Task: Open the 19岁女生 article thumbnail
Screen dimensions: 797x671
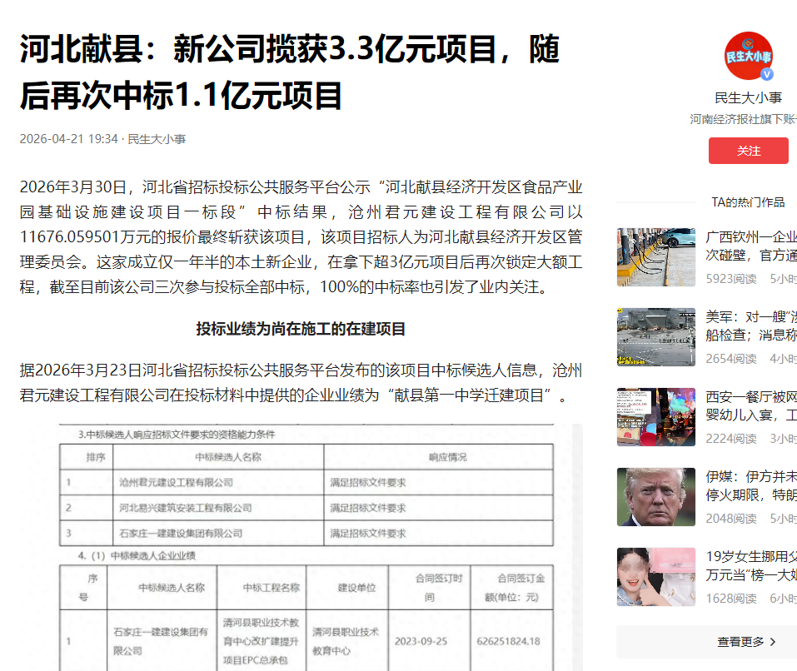Action: [x=655, y=577]
